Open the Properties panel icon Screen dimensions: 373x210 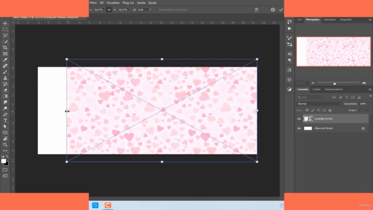tap(290, 80)
